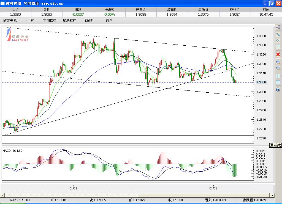The image size is (282, 204).
Task: Select the horizontal lines drawing tool
Action: pos(278,47)
